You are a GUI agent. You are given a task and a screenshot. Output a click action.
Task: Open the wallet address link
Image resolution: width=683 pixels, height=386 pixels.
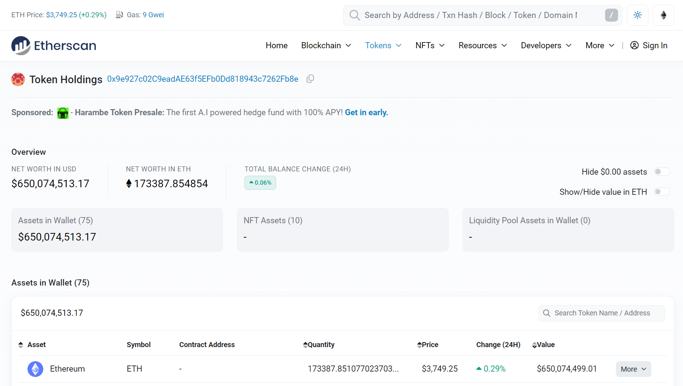click(x=203, y=79)
